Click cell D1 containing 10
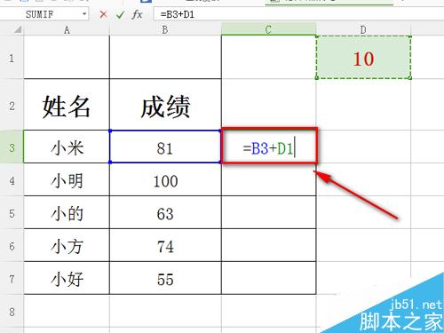This screenshot has width=444, height=333. [363, 57]
